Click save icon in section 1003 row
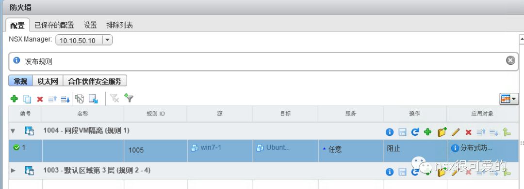The height and width of the screenshot is (189, 524). point(402,172)
